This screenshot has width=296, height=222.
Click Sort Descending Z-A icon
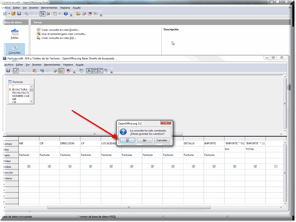click(x=48, y=13)
